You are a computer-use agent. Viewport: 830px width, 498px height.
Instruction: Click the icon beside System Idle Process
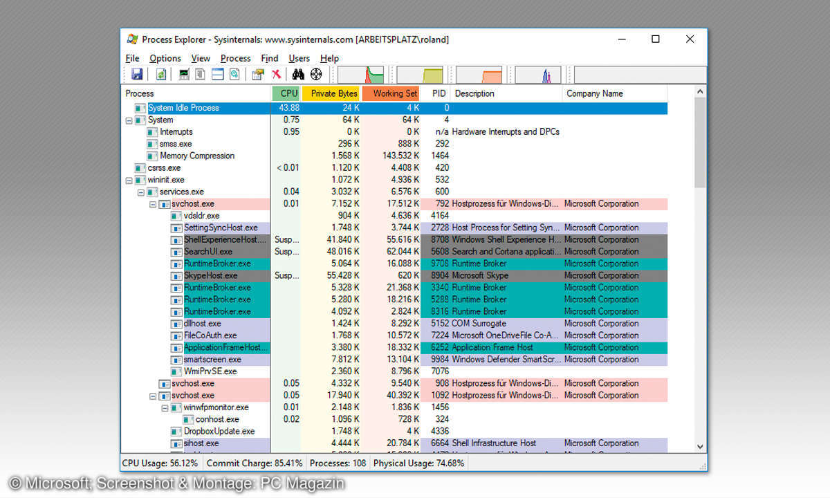tap(141, 108)
